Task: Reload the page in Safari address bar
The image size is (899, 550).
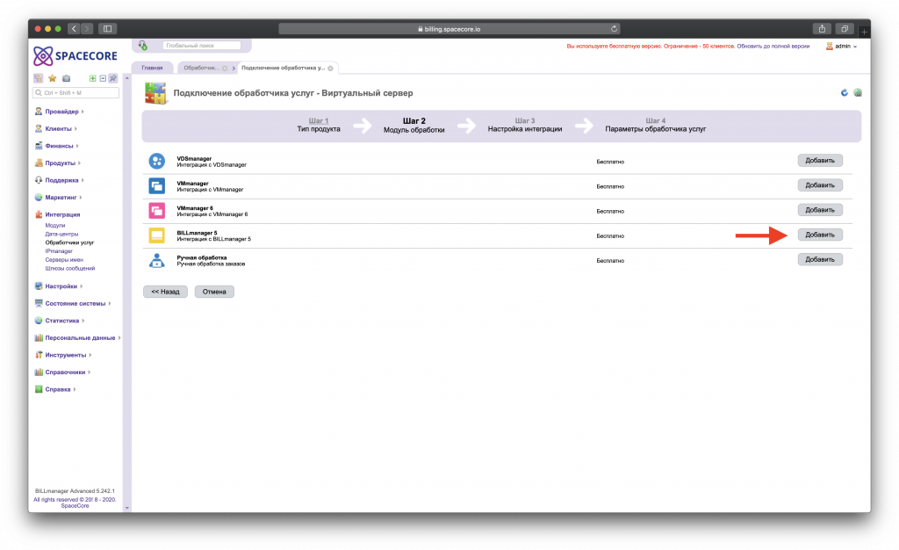Action: (x=614, y=29)
